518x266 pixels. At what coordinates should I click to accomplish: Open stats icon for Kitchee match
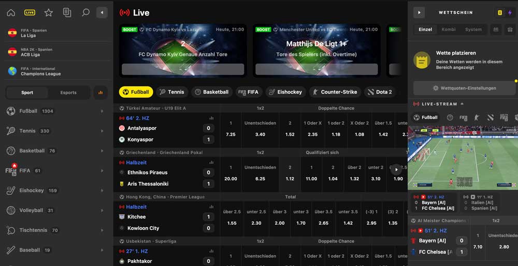coord(211,207)
